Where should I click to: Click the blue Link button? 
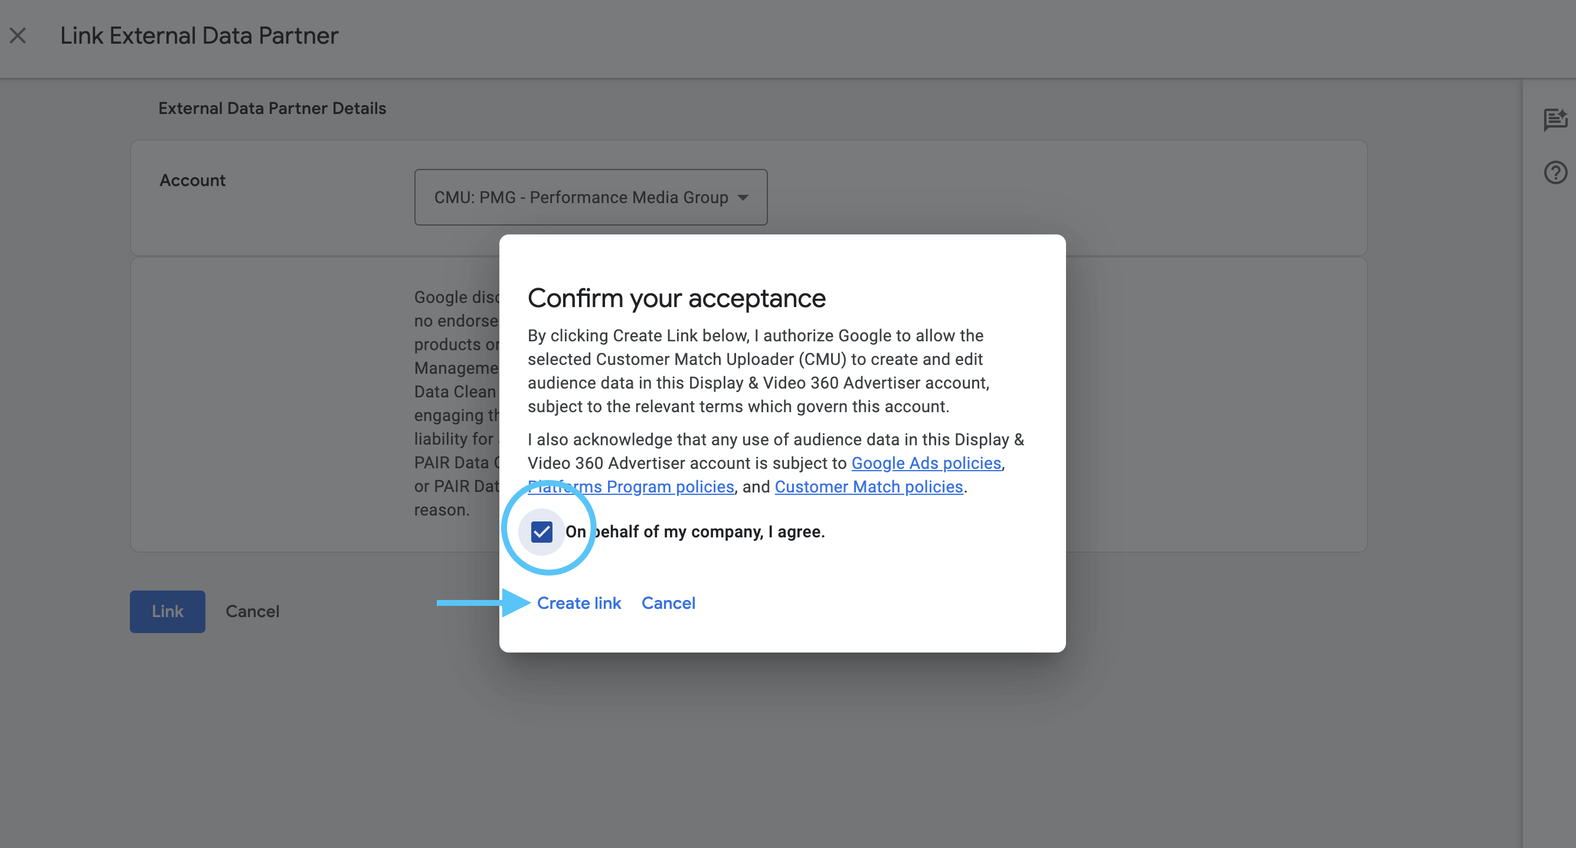pos(167,611)
